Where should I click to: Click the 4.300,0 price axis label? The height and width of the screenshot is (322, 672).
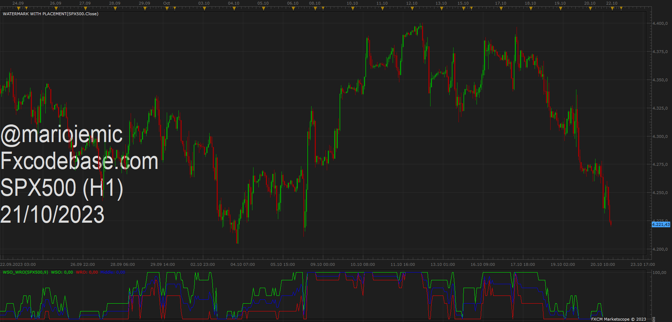tap(660, 136)
